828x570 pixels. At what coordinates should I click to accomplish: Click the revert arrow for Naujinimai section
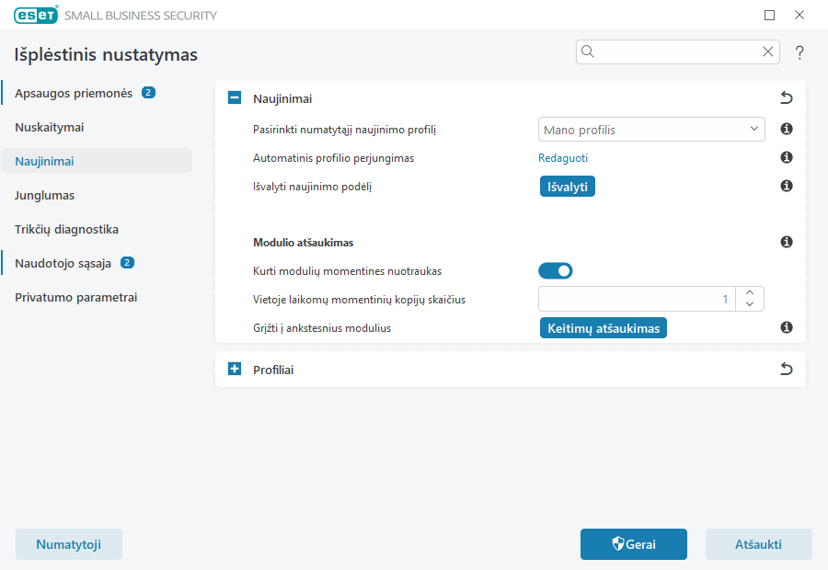pyautogui.click(x=786, y=98)
